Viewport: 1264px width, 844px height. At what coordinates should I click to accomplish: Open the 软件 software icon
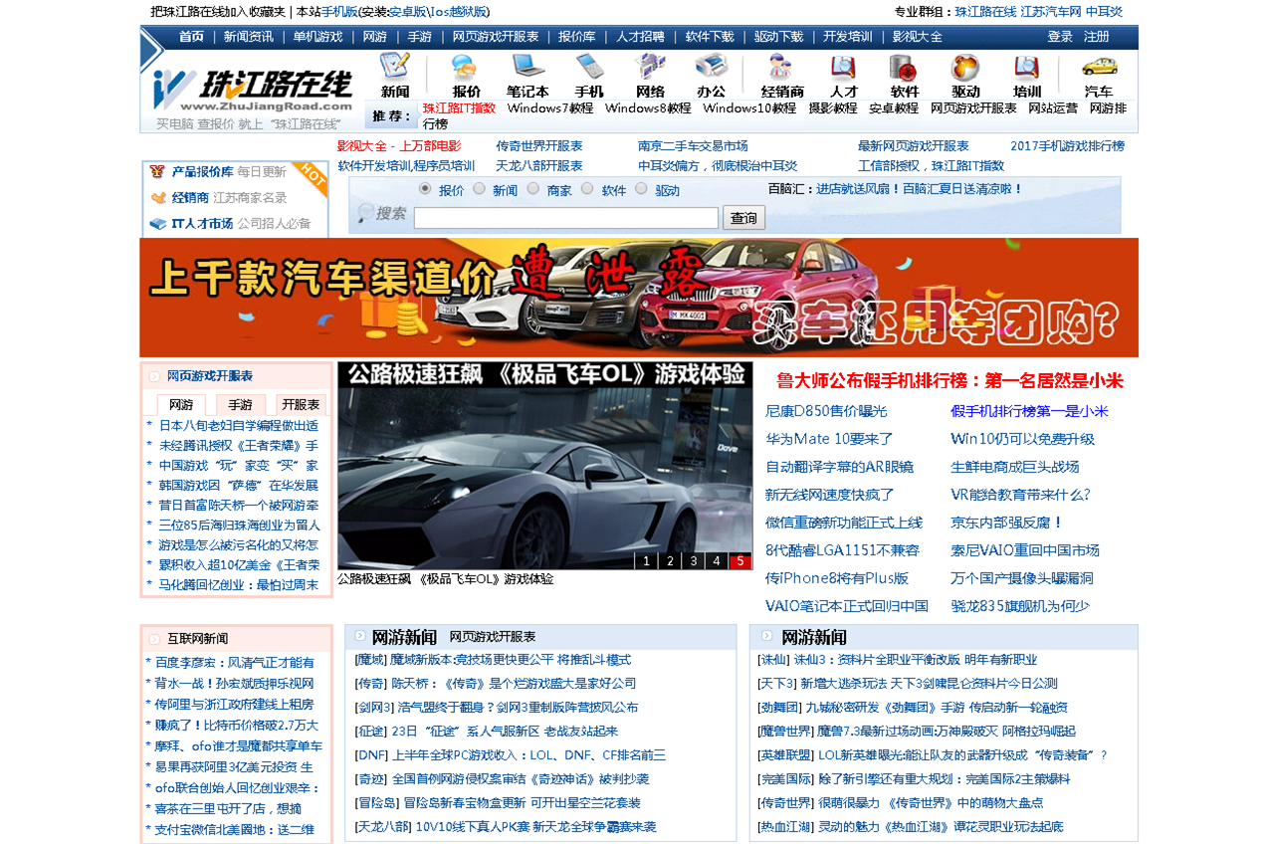tap(905, 68)
